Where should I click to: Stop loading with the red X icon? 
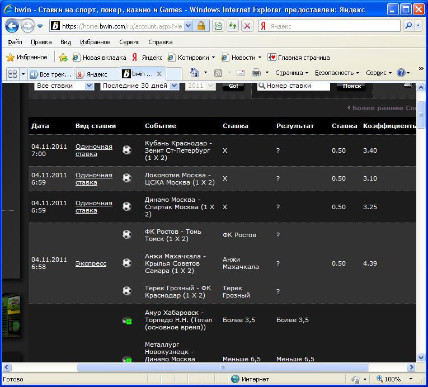pyautogui.click(x=247, y=26)
